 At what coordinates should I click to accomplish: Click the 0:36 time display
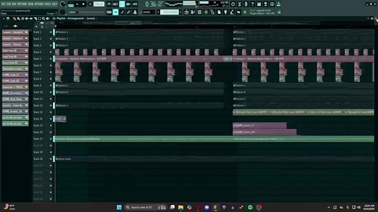153,4
